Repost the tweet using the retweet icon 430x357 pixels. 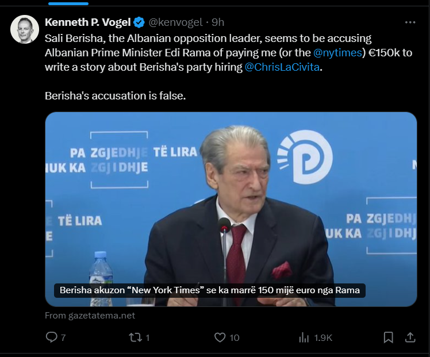click(x=135, y=337)
